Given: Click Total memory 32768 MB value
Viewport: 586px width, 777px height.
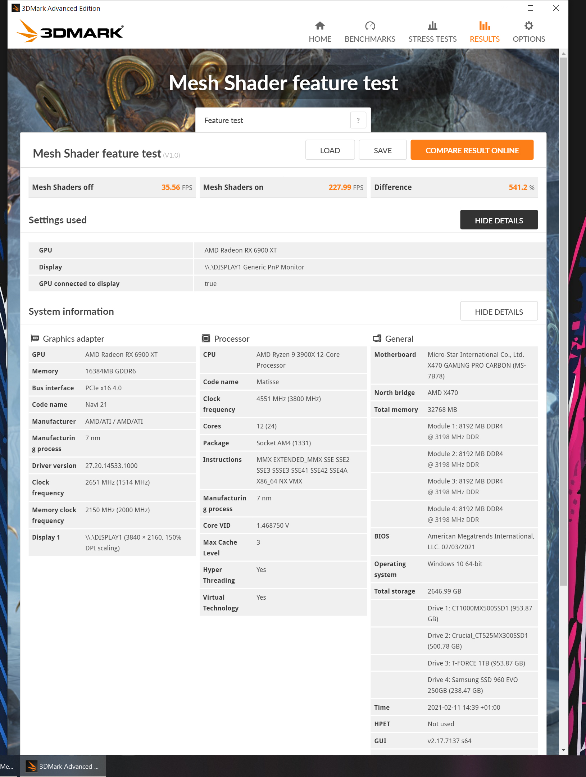Looking at the screenshot, I should 442,409.
